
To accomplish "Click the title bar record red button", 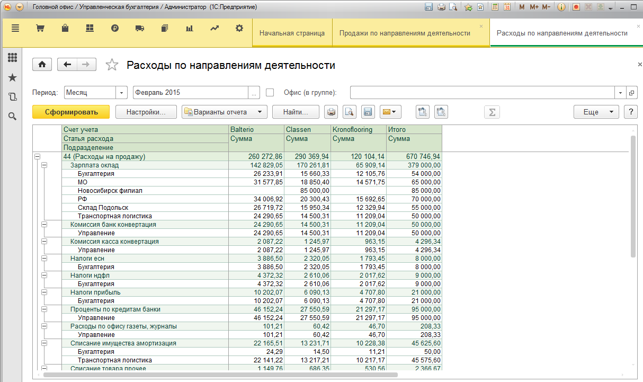I will tap(576, 7).
